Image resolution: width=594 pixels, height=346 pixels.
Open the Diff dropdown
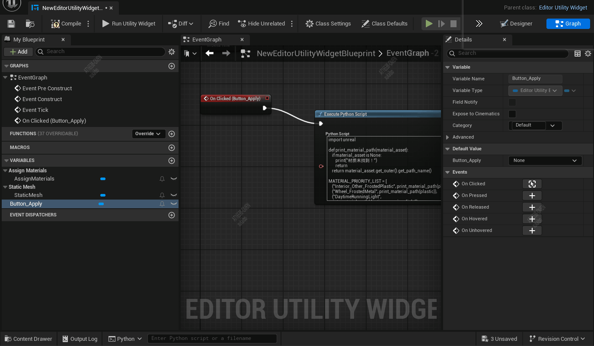pyautogui.click(x=181, y=24)
